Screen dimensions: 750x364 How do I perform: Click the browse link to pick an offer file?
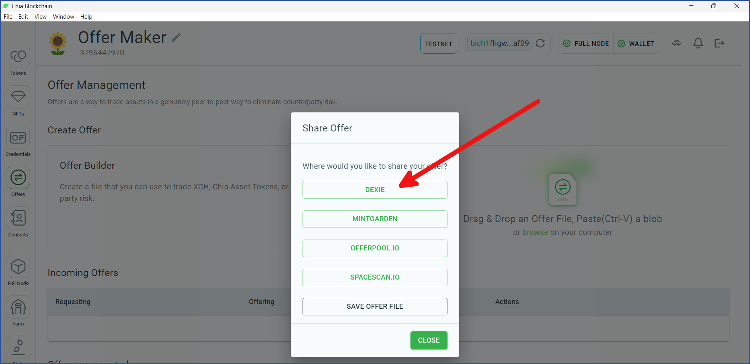pos(535,232)
